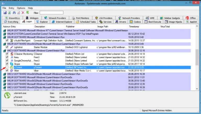Switch to the Office tab
This screenshot has height=114, width=201.
(x=191, y=18)
